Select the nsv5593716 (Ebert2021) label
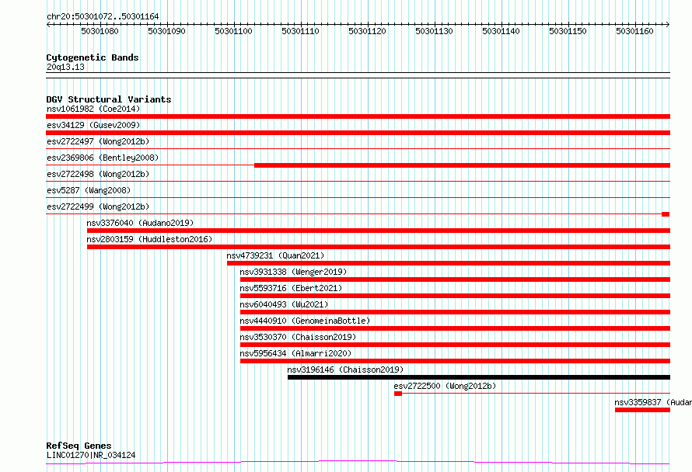Screen dimensions: 692x472 [x=291, y=288]
